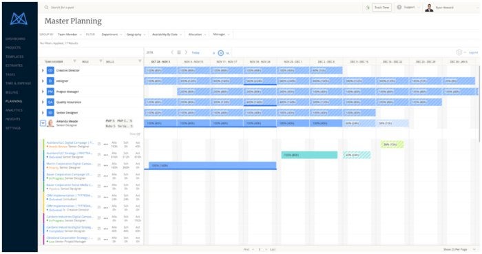Open more options for Martin Corporation Digital Campaign
The width and height of the screenshot is (482, 254).
[106, 165]
